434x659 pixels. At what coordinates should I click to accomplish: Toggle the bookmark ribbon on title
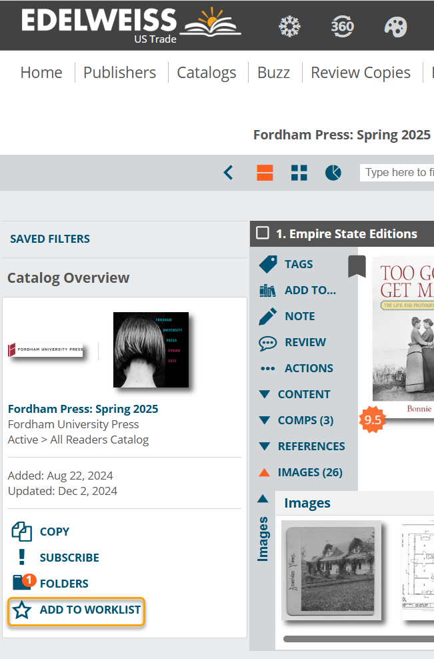coord(357,266)
